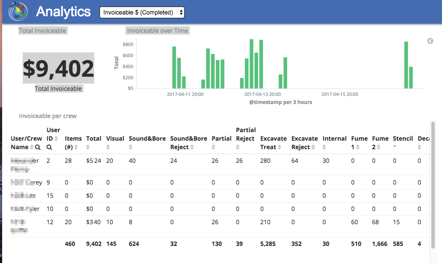Sort by the cut-off Dec column arrows
This screenshot has width=442, height=263.
point(419,147)
